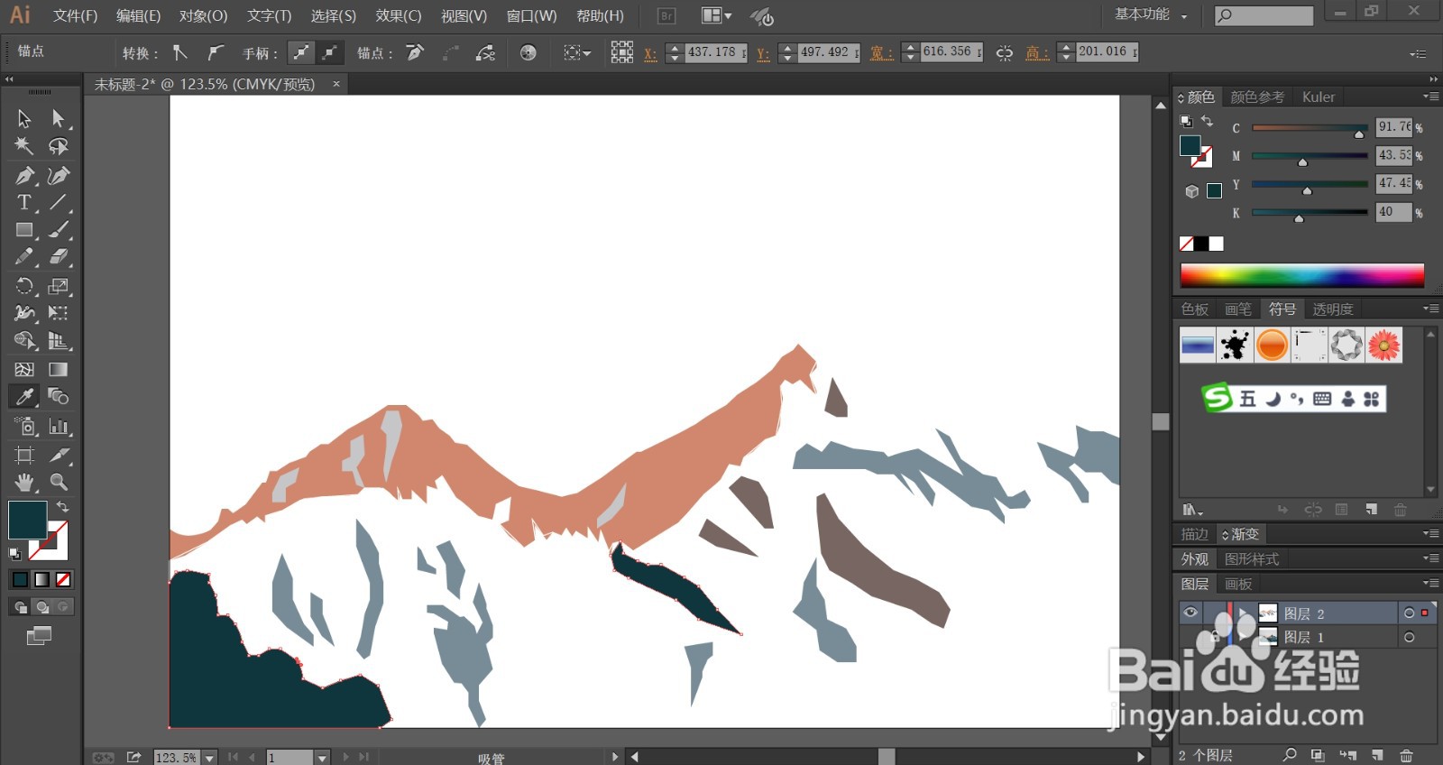This screenshot has width=1443, height=765.
Task: Swap fill and stroke in toolbox
Action: 62,507
